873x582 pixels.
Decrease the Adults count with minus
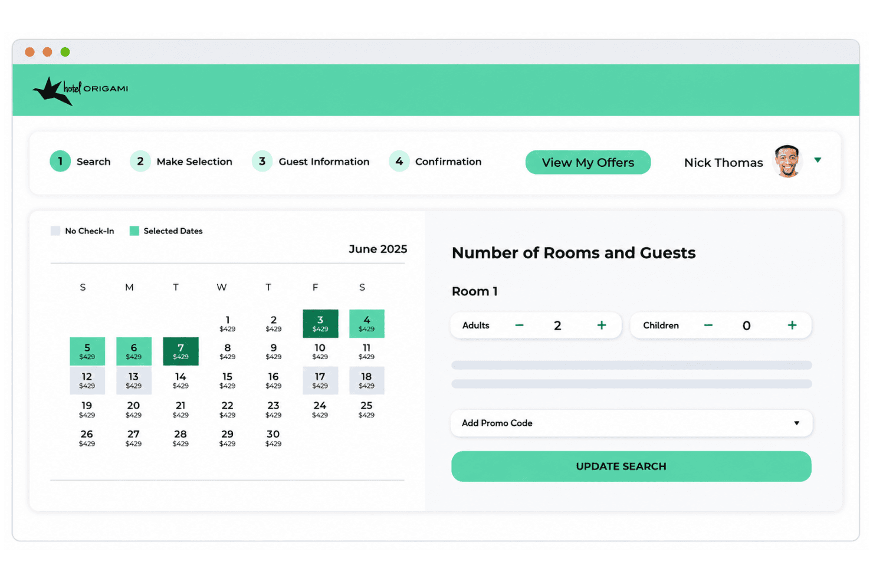(x=519, y=325)
